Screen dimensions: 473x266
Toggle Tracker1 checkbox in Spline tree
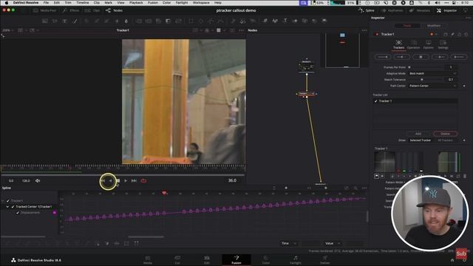8,200
